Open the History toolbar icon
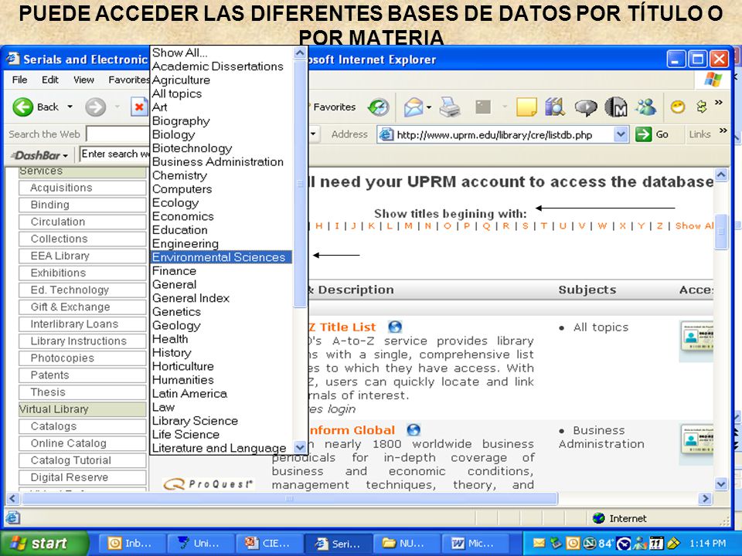The width and height of the screenshot is (742, 556). pyautogui.click(x=379, y=107)
